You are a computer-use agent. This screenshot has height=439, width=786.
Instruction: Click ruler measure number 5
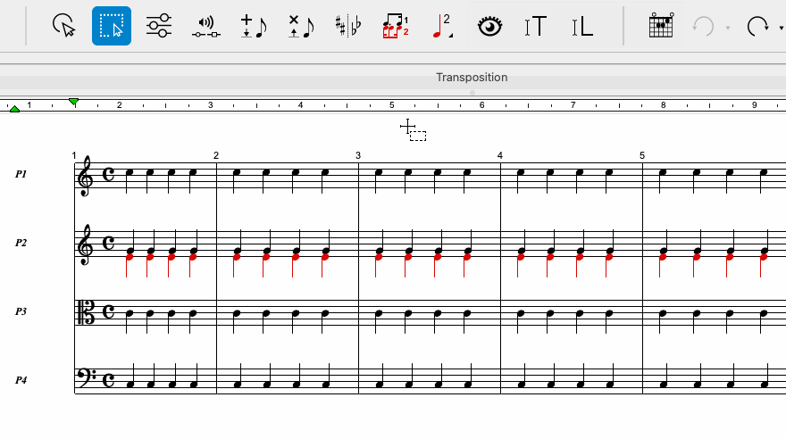point(391,105)
